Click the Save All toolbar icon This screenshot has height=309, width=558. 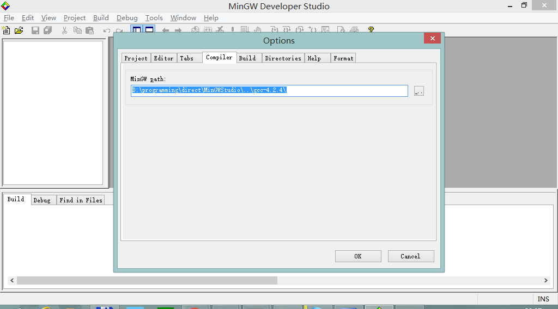[x=48, y=30]
